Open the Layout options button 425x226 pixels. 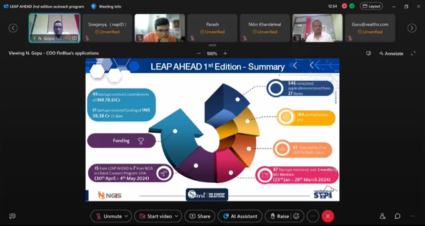click(371, 6)
